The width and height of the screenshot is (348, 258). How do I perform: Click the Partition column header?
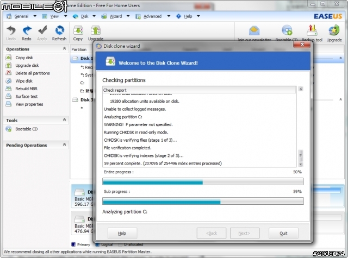[x=79, y=49]
